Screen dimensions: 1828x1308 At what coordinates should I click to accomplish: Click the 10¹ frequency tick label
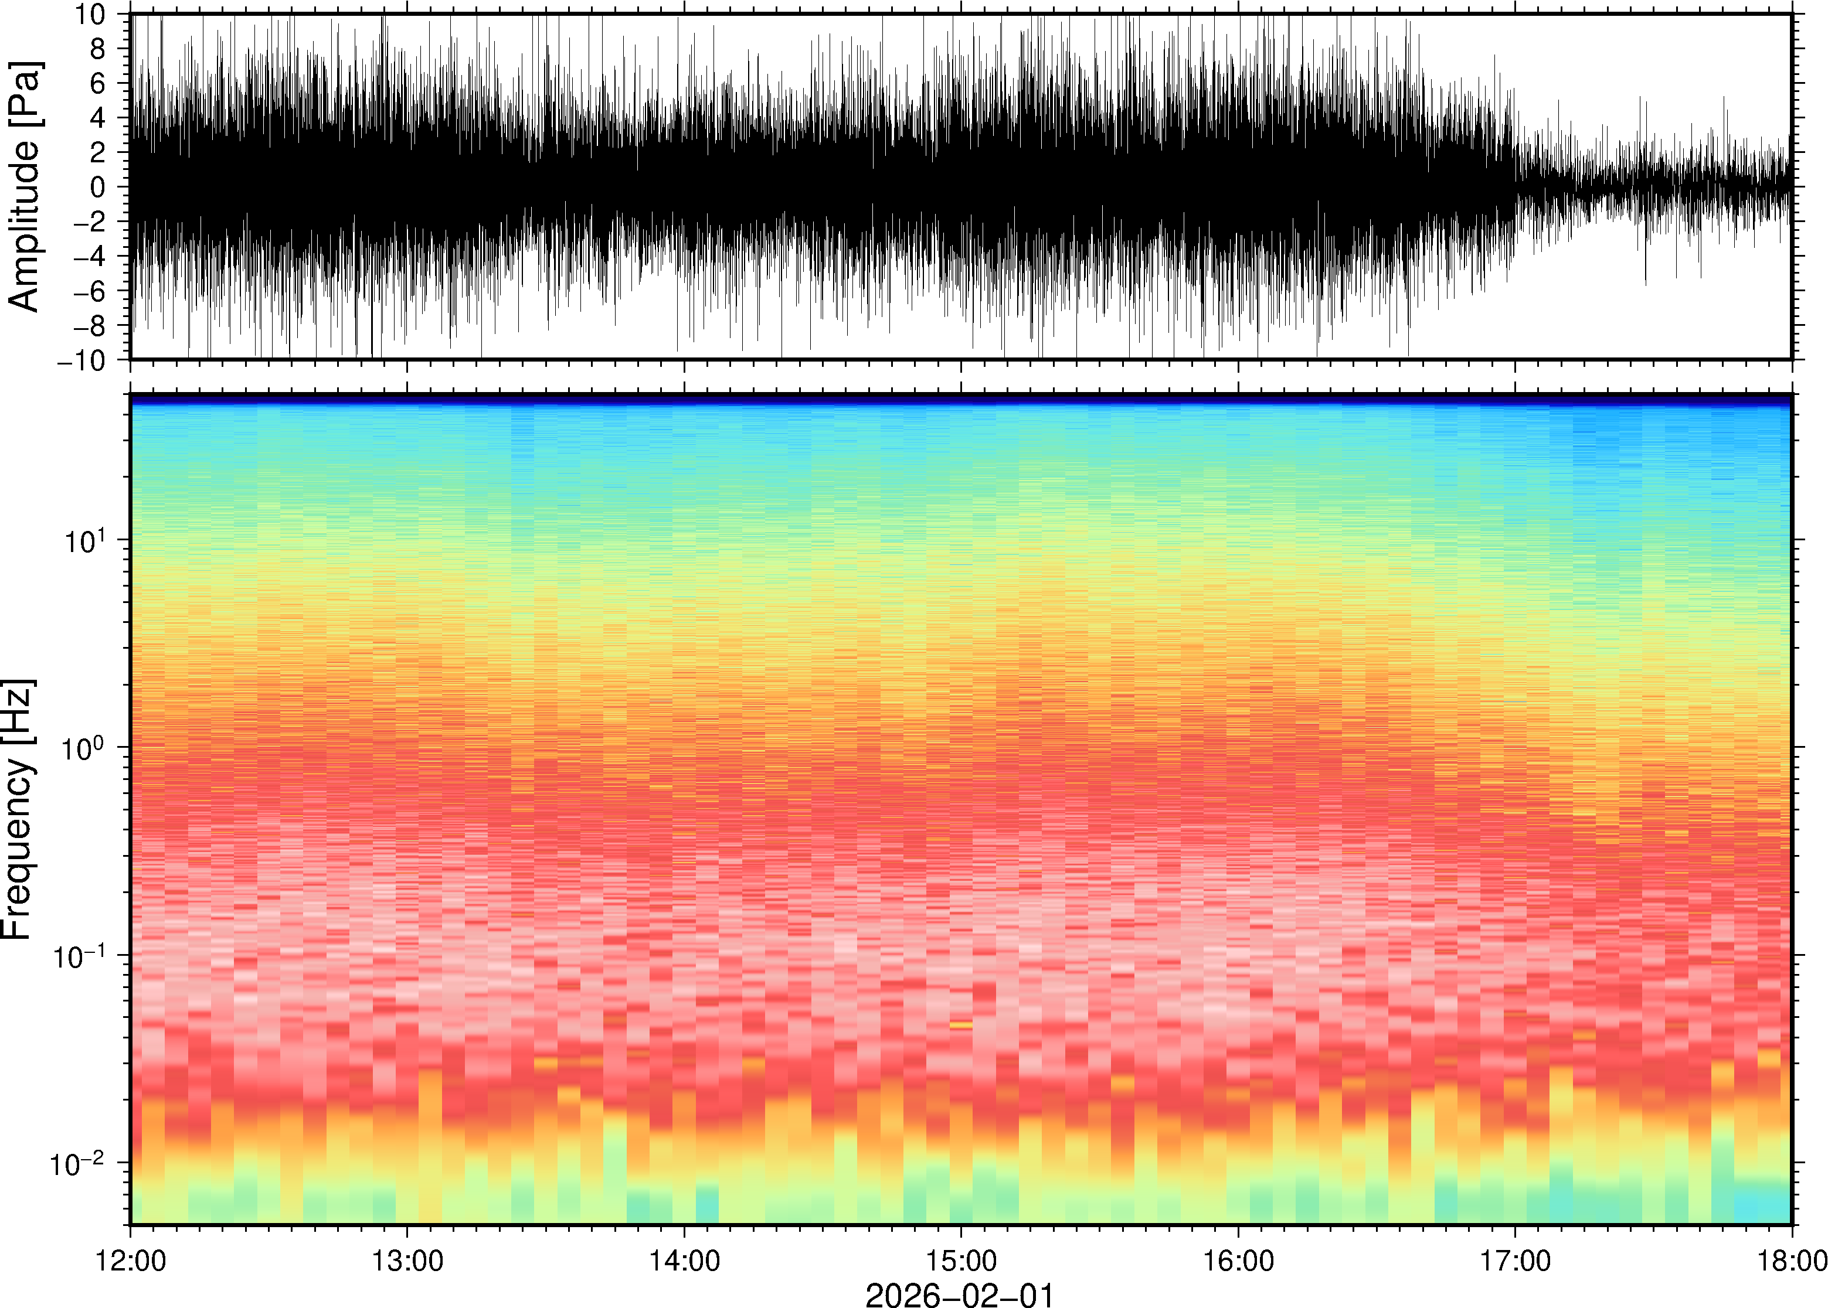(84, 540)
